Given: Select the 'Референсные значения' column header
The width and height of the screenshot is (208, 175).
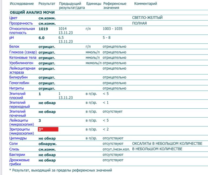Looking at the screenshot, I should point(115,6).
